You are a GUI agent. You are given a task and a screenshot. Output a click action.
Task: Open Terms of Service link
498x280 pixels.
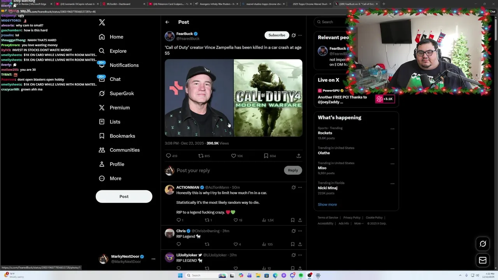point(328,218)
